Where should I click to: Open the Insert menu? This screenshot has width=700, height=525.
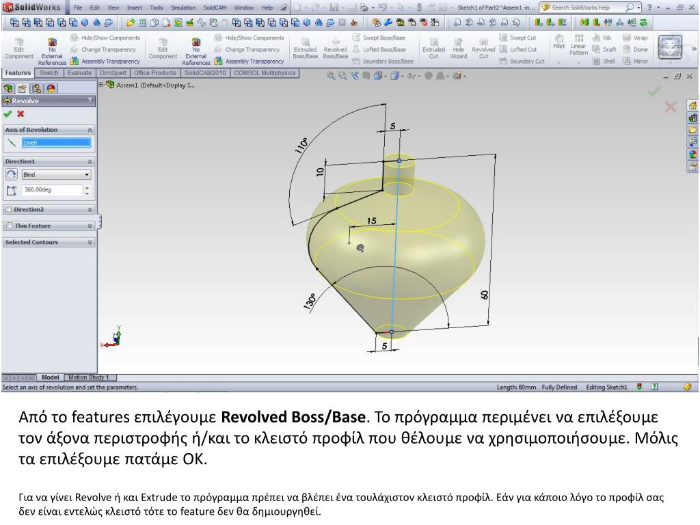(135, 8)
